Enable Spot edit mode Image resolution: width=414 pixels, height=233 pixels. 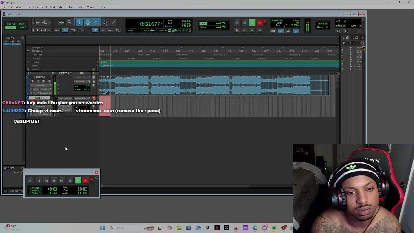(x=21, y=24)
